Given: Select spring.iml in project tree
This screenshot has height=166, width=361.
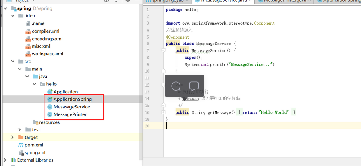Looking at the screenshot, I should click(x=35, y=152).
